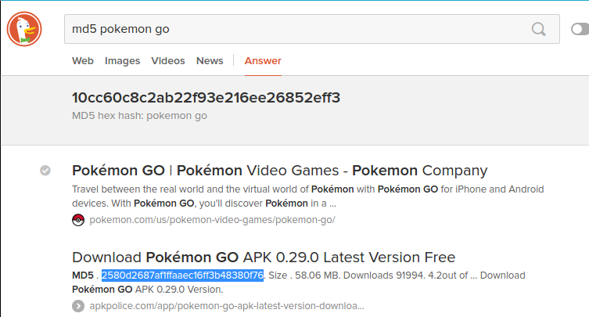The height and width of the screenshot is (317, 589).
Task: Click the magnifying glass search icon
Action: pos(539,29)
